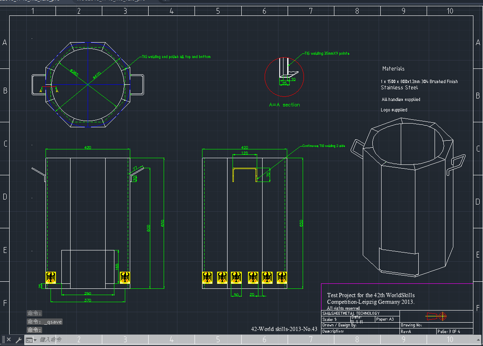Select the 'Scale: 1:' cell
This screenshot has width=483, height=346.
(x=336, y=319)
